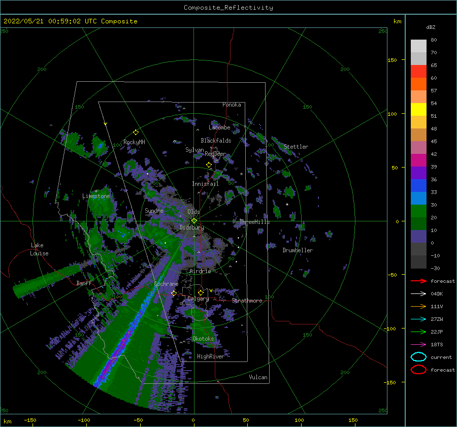This screenshot has width=457, height=427.
Task: Click the magenta 18TS arrow icon
Action: coord(418,344)
